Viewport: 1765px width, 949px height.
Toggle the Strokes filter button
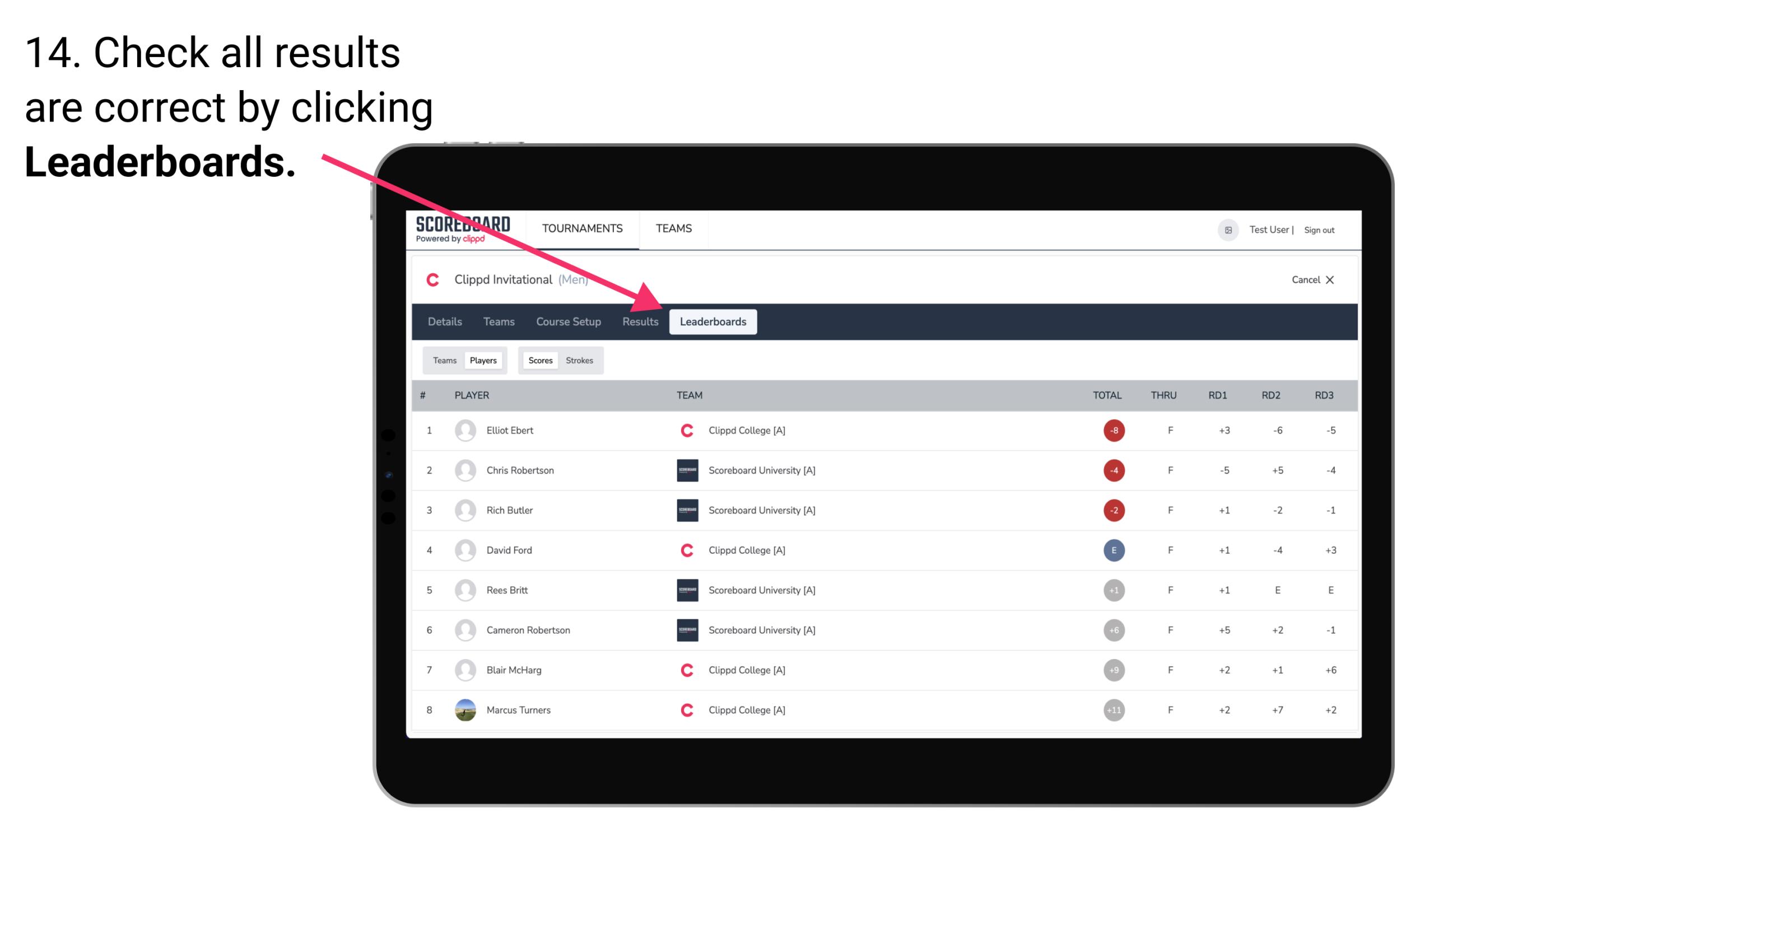[x=579, y=360]
